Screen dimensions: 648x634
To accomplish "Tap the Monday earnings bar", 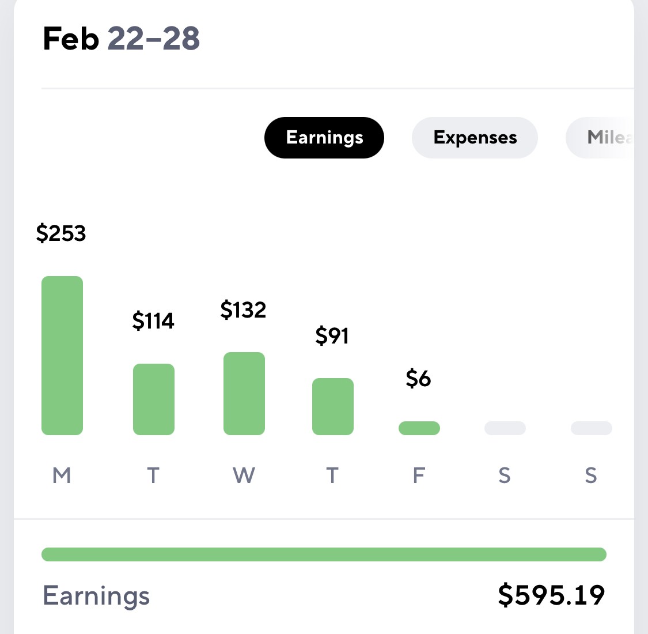I will [62, 355].
